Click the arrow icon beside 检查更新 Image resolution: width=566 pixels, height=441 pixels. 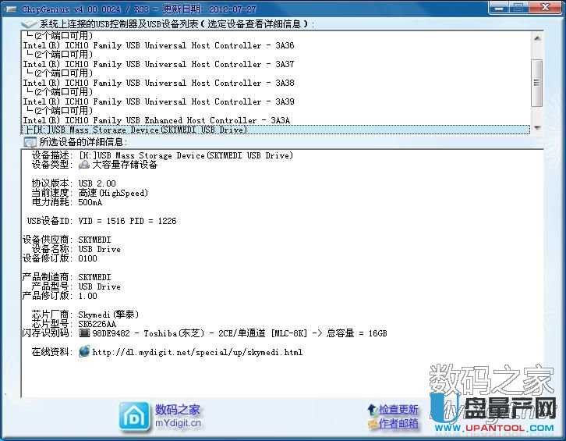(372, 410)
